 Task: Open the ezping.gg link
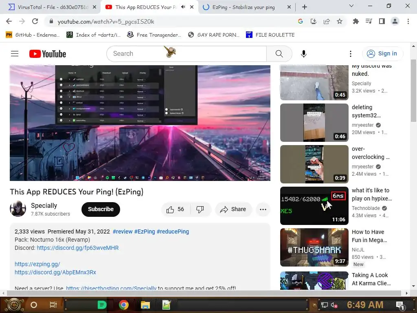(37, 264)
